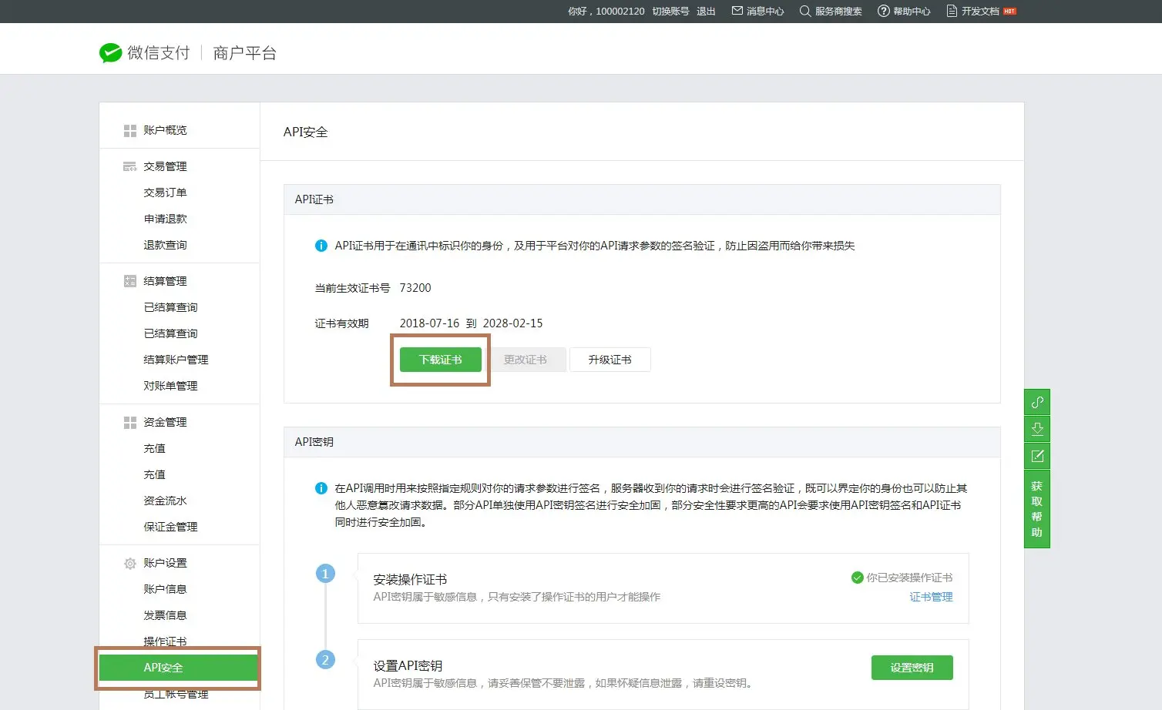Screen dimensions: 1162x710
Task: Click the 服务商搜索 magnifier icon
Action: click(805, 11)
